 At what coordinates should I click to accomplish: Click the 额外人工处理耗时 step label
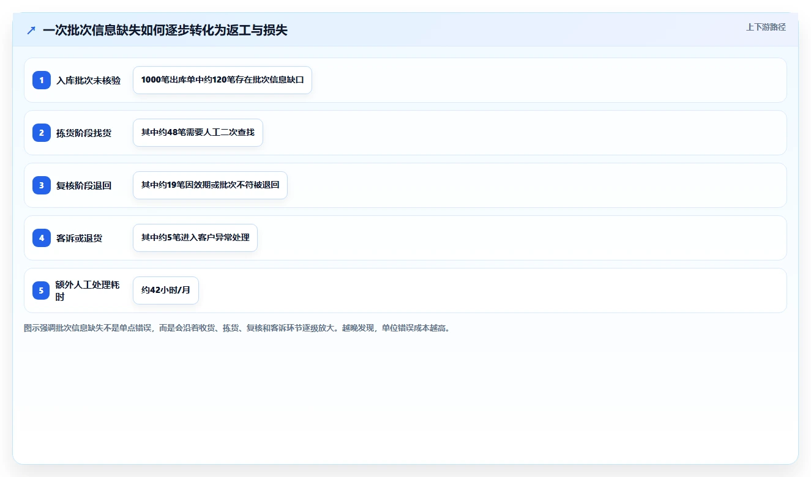tap(88, 290)
